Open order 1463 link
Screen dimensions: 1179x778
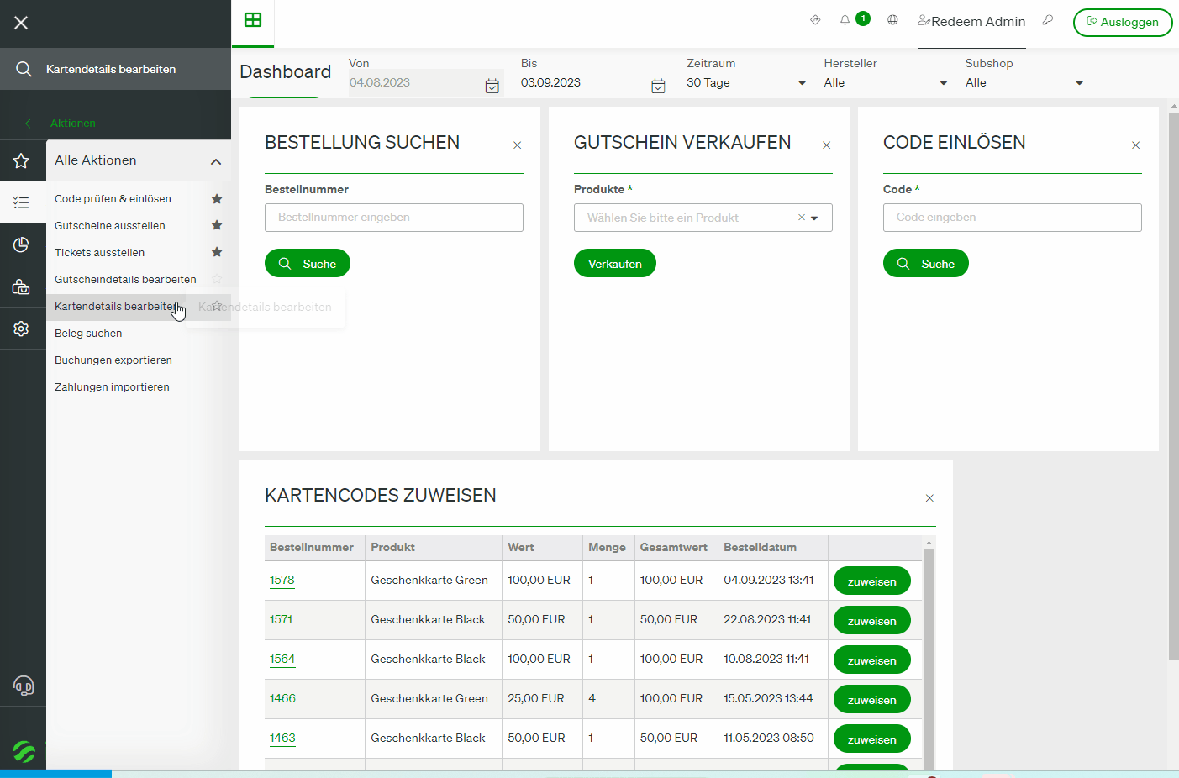click(282, 738)
